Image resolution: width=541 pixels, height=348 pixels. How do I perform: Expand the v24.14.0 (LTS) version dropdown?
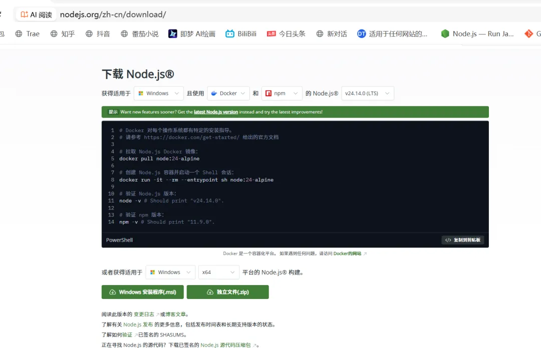[x=368, y=93]
